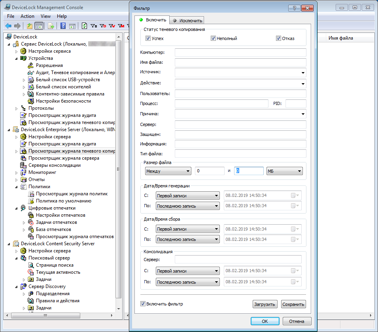Select Текущая активность node
Viewport: 378px width, 332px height.
click(58, 272)
